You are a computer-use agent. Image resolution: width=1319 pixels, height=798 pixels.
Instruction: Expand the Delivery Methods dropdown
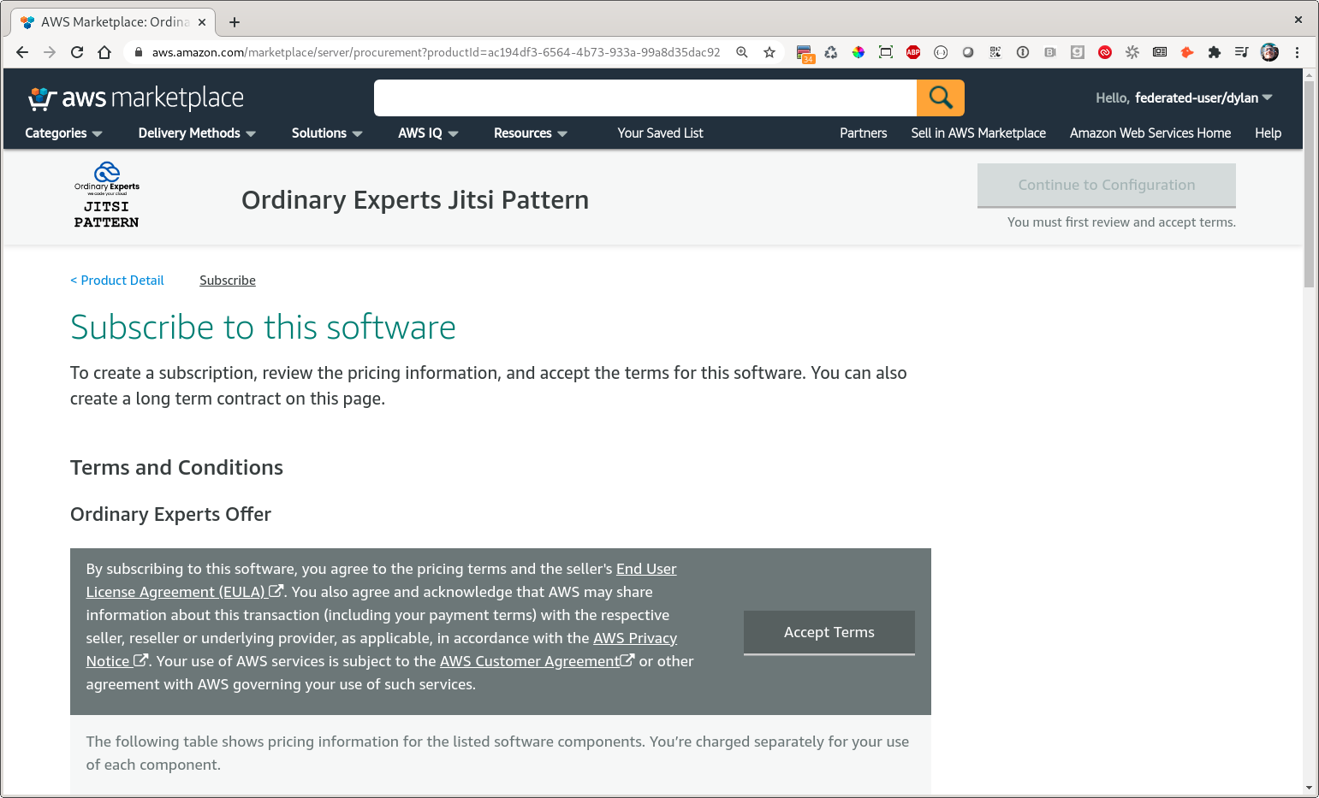tap(197, 133)
